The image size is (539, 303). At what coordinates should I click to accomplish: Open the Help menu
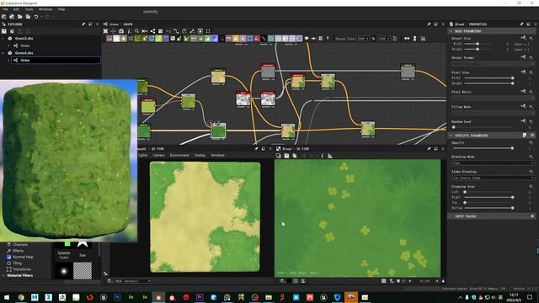(61, 9)
